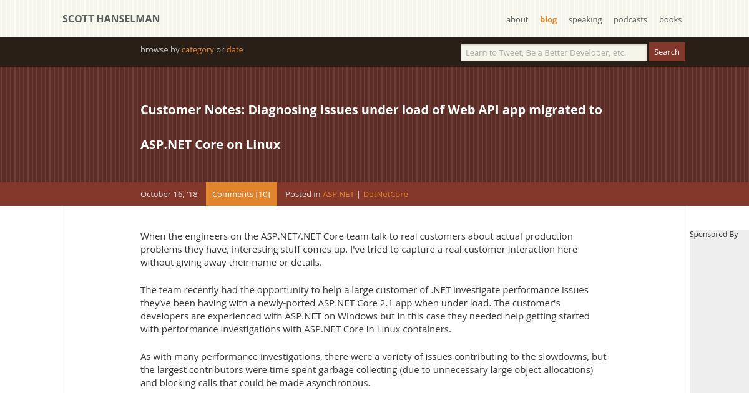Click the Sponsored By label
Screen dimensions: 749x393
click(x=713, y=234)
